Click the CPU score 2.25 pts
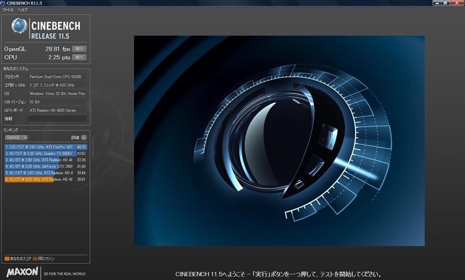Viewport: 465px width, 280px height. tap(59, 57)
